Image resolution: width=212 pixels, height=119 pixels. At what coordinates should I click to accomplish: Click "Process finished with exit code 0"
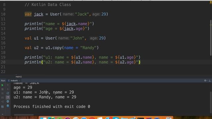52,106
